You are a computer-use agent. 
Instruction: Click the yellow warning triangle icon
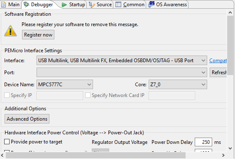(10, 31)
